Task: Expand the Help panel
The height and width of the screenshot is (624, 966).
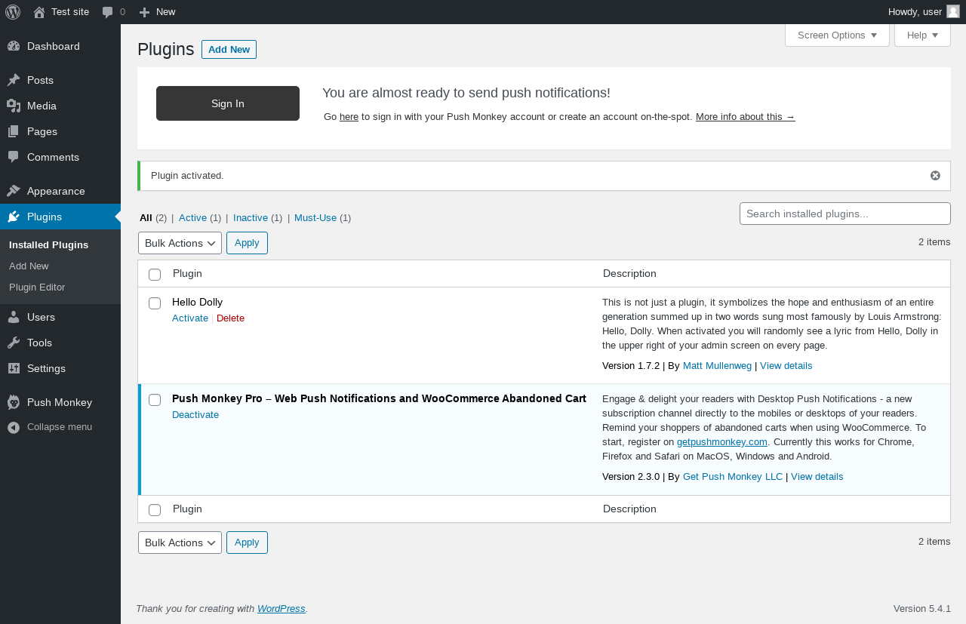Action: pos(922,35)
